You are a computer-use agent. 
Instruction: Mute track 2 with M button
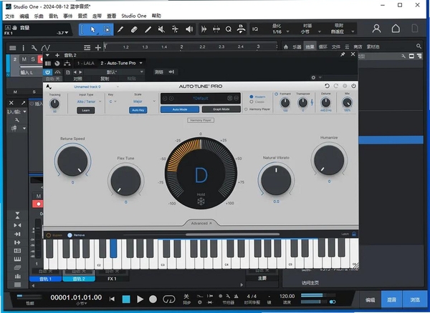point(24,59)
